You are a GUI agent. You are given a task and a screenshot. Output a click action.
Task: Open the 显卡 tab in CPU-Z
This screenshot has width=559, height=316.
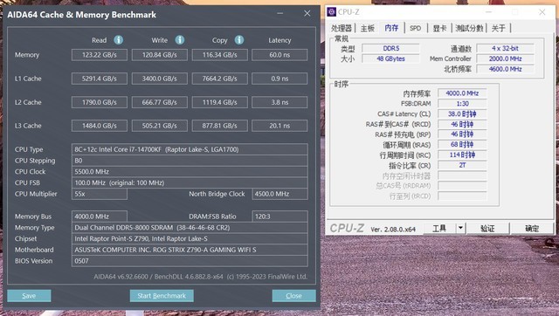point(439,28)
